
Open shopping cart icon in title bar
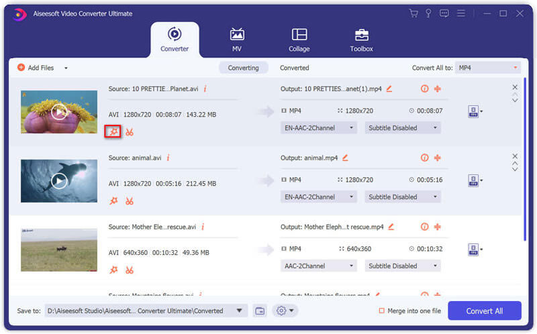click(x=413, y=13)
